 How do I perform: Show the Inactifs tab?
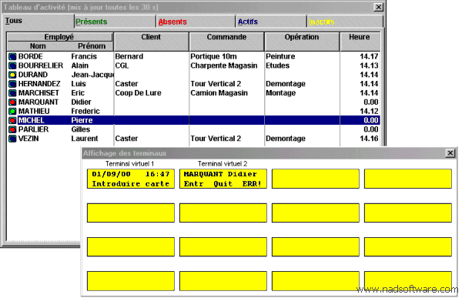[x=345, y=22]
